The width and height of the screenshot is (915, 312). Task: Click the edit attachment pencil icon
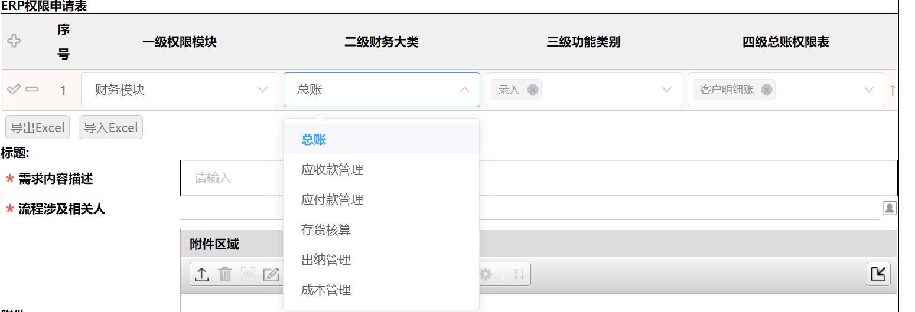click(x=271, y=274)
